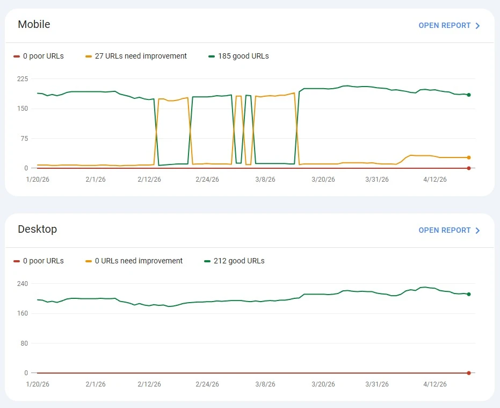The height and width of the screenshot is (408, 500).
Task: Click the red endpoint dot on Desktop chart line
Action: pyautogui.click(x=468, y=373)
